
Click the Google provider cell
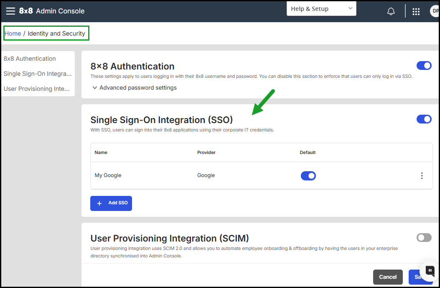(x=206, y=175)
